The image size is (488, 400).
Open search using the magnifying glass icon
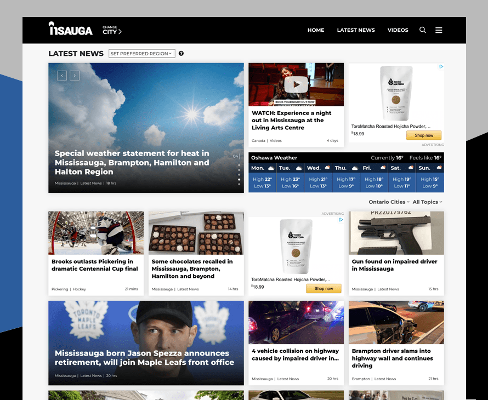click(422, 30)
